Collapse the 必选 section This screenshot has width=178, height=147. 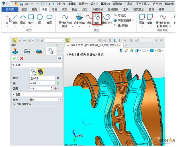(x=13, y=65)
